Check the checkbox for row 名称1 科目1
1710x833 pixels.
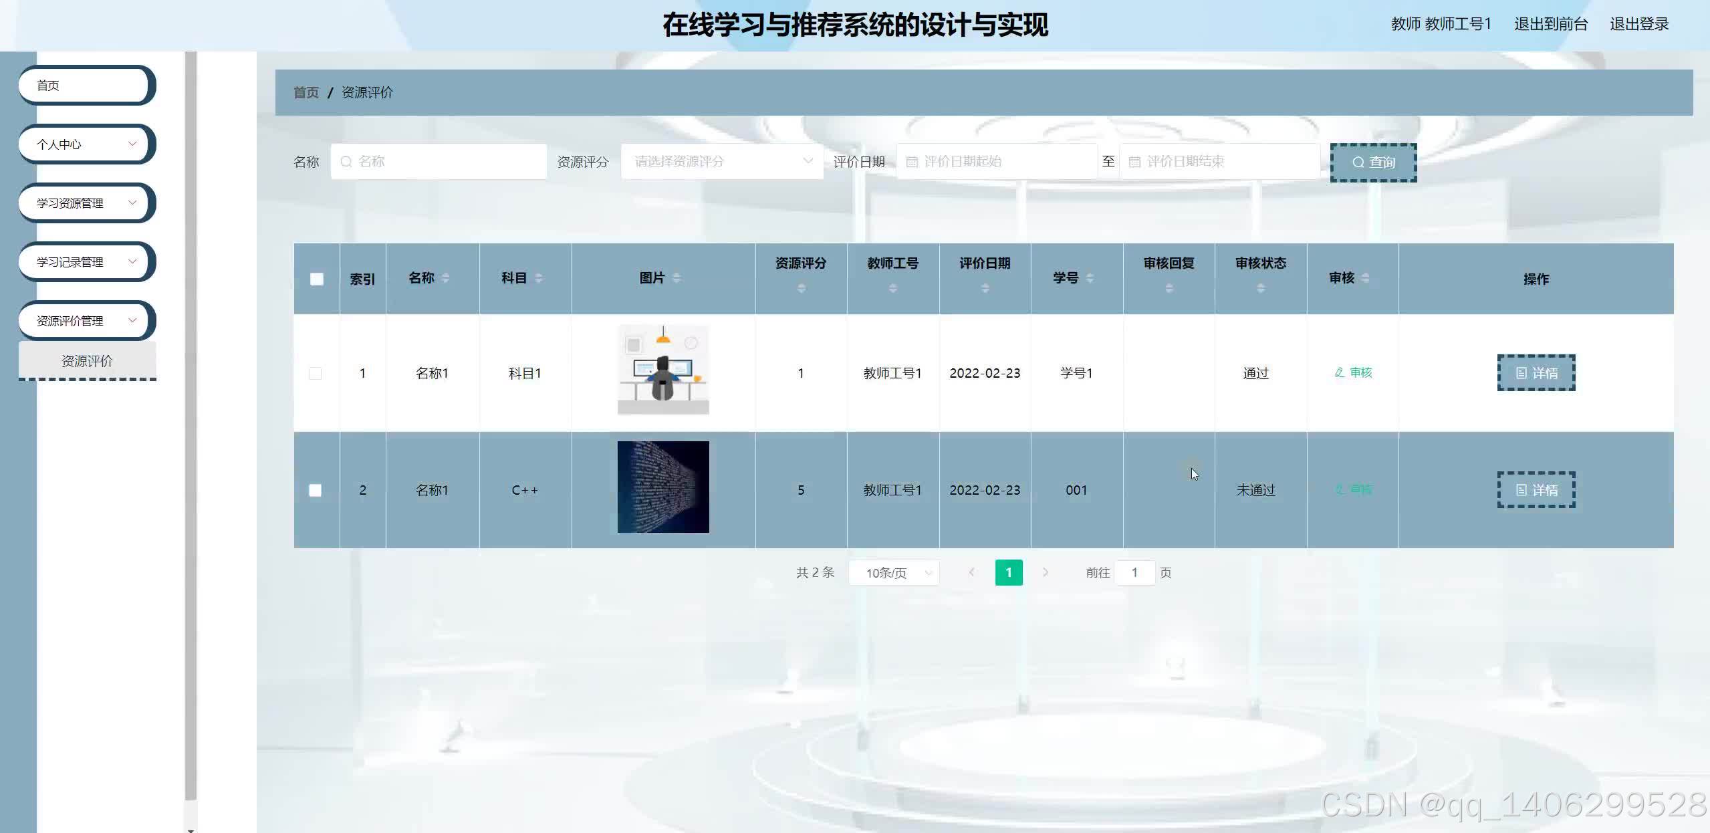[316, 373]
